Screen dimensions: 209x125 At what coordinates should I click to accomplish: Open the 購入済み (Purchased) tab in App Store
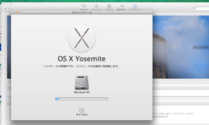121,7
